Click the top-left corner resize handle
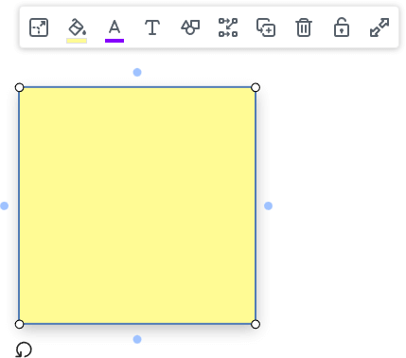 [x=19, y=87]
